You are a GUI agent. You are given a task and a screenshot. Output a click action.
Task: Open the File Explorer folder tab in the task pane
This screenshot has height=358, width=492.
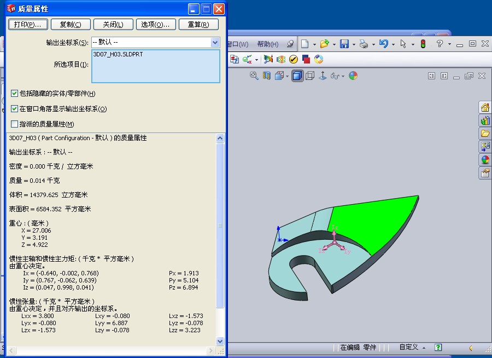[x=484, y=134]
